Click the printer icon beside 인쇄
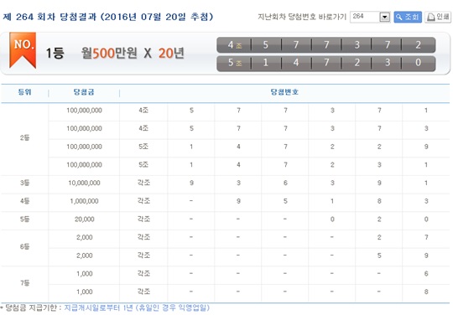Image resolution: width=453 pixels, height=315 pixels. 430,18
